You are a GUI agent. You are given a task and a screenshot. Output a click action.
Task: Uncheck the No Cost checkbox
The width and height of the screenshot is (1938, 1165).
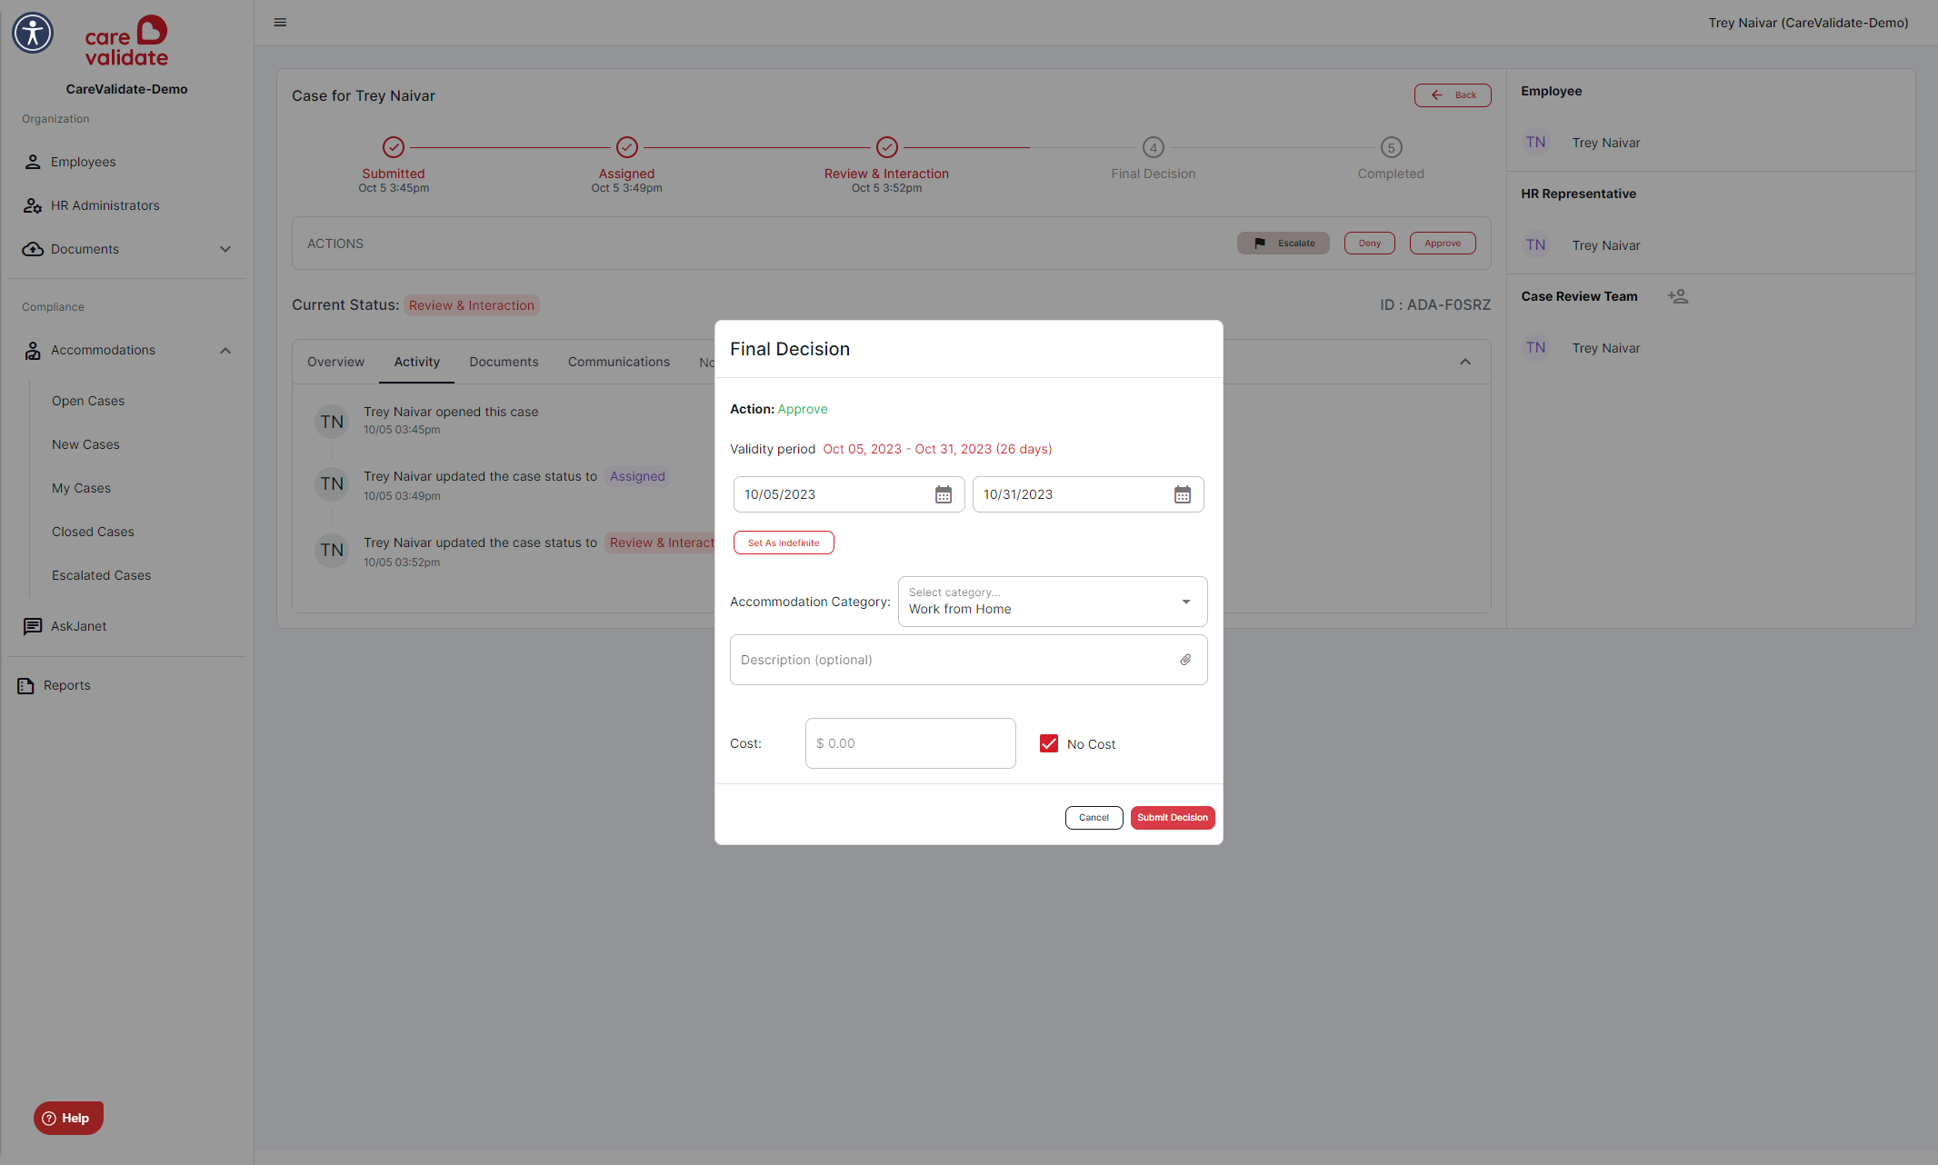1049,743
